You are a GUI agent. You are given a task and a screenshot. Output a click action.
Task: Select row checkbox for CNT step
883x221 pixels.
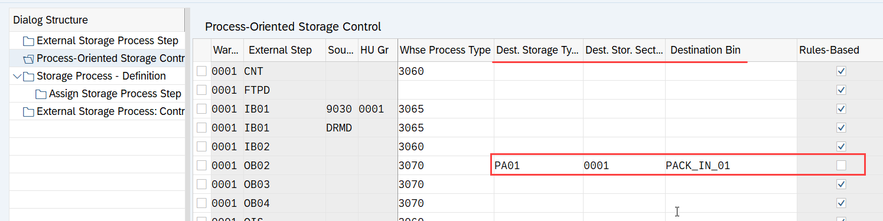[202, 71]
